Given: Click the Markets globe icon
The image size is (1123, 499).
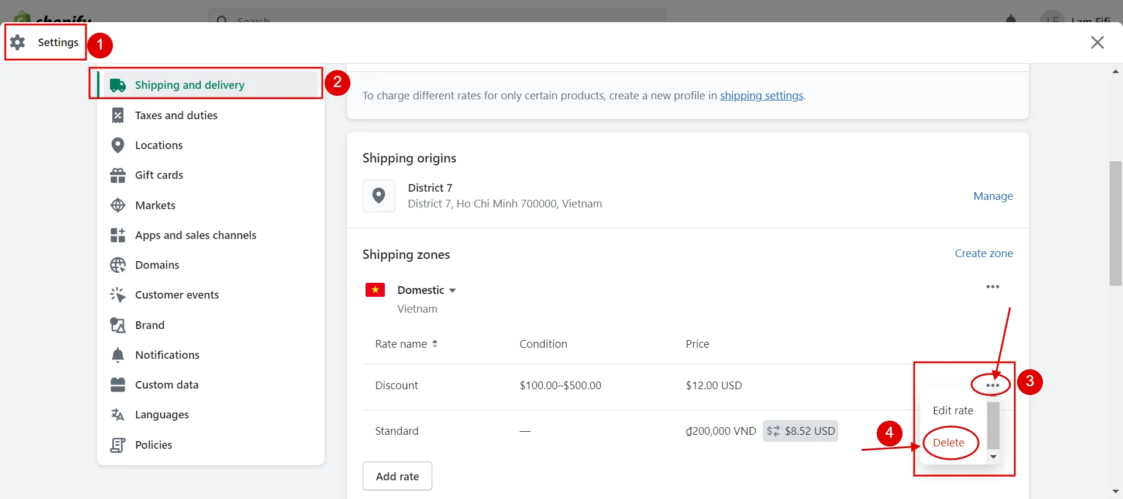Looking at the screenshot, I should pos(118,205).
